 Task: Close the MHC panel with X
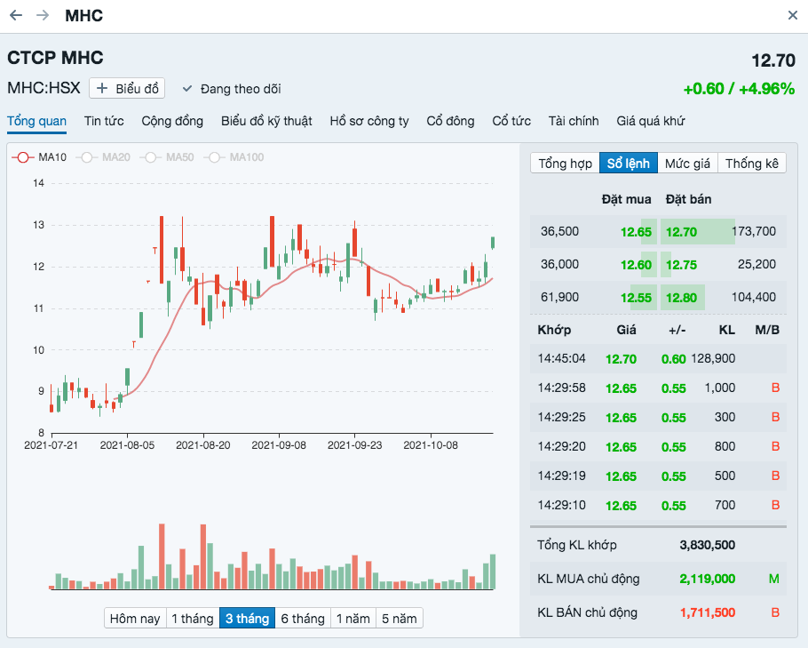pos(793,15)
